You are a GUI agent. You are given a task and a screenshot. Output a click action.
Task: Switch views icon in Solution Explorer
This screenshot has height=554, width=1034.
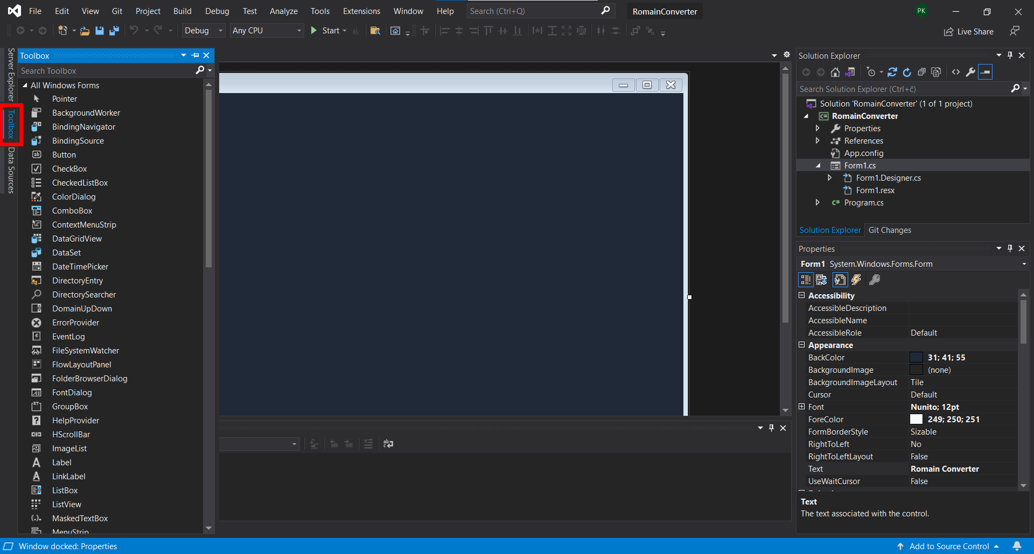850,72
